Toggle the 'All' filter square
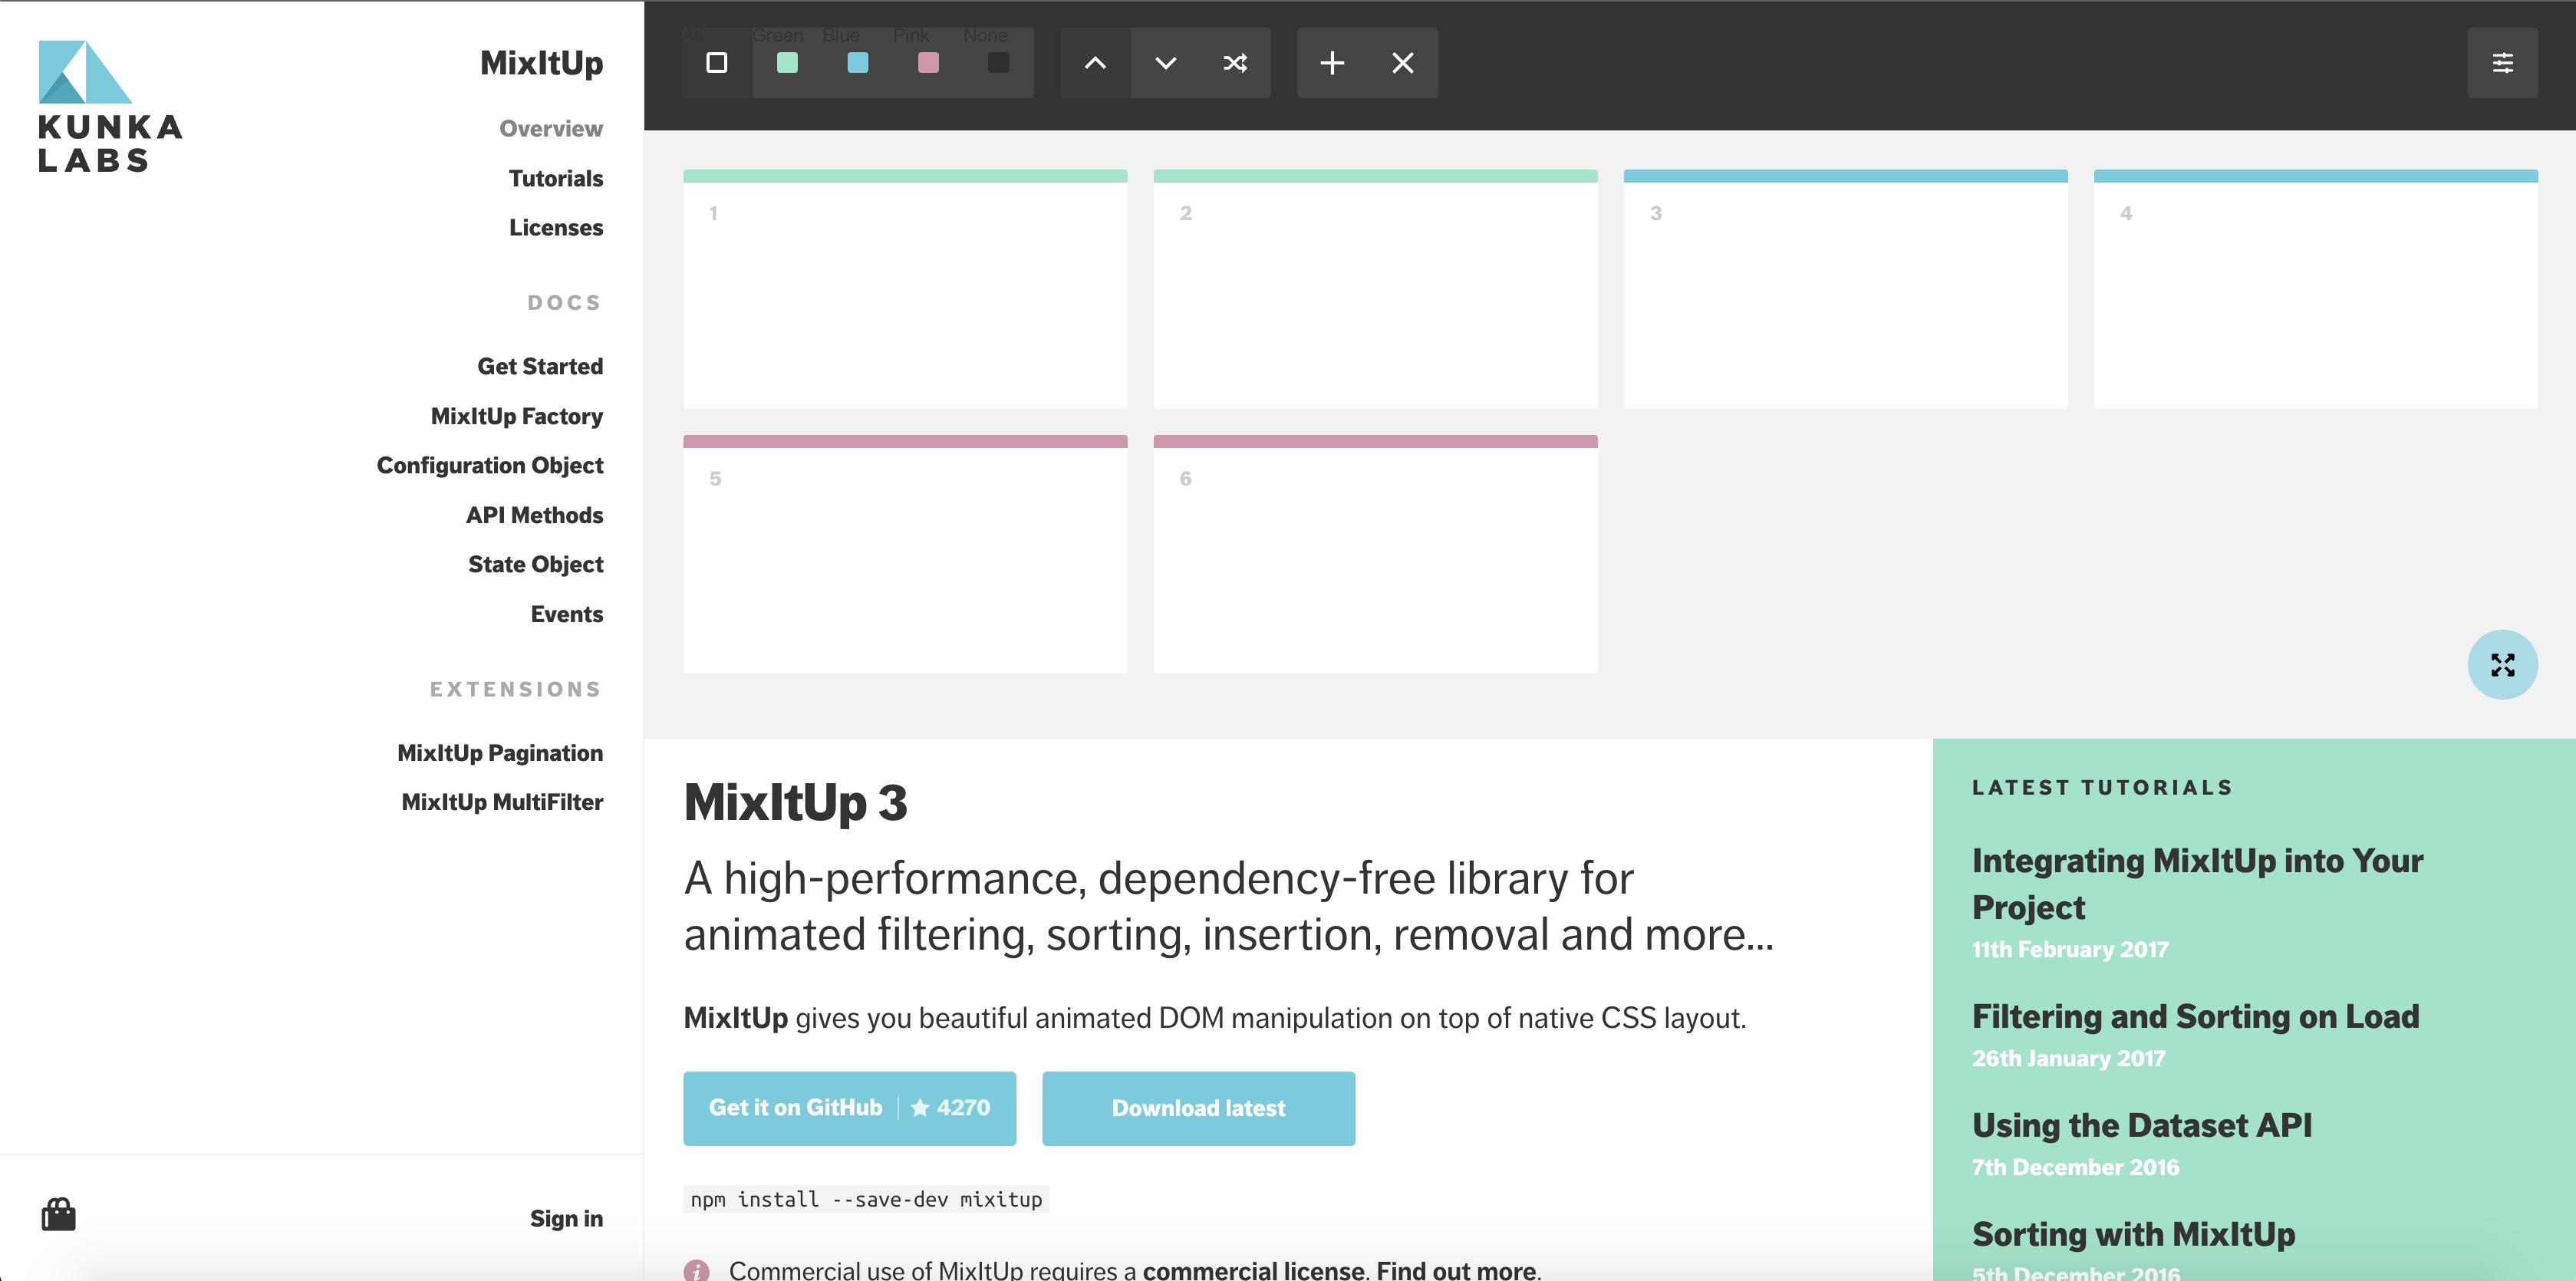 coord(716,63)
